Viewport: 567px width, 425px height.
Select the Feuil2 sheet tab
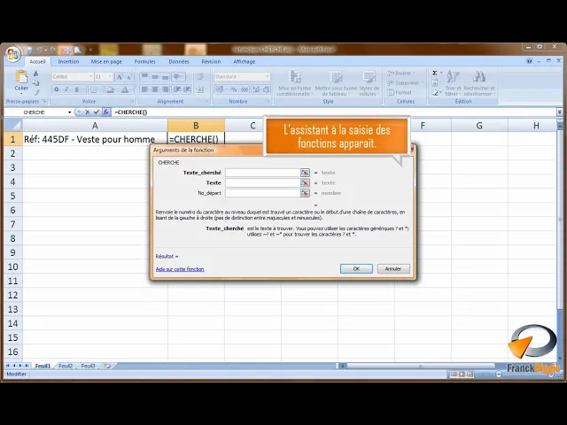pyautogui.click(x=66, y=366)
